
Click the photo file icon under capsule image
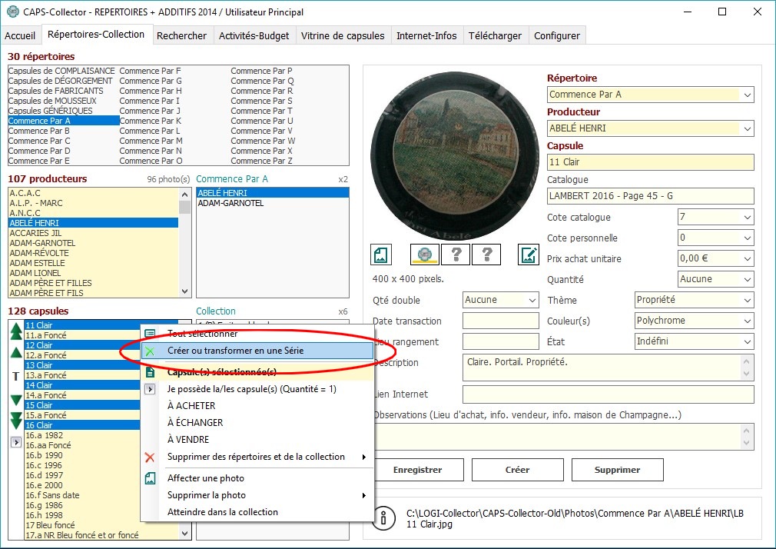381,255
